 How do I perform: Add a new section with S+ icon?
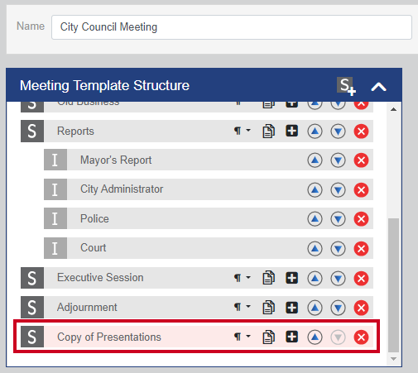coord(346,86)
